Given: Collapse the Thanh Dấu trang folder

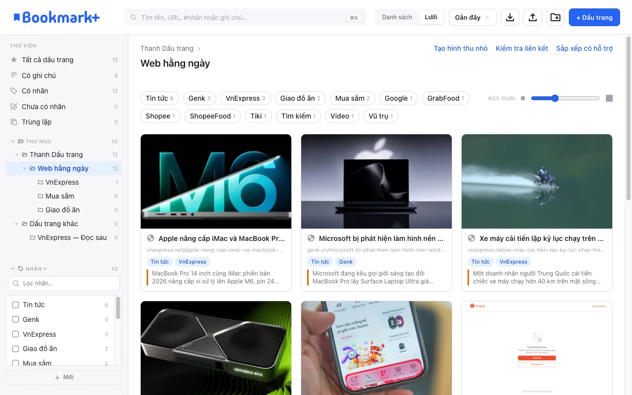Looking at the screenshot, I should click(x=17, y=155).
